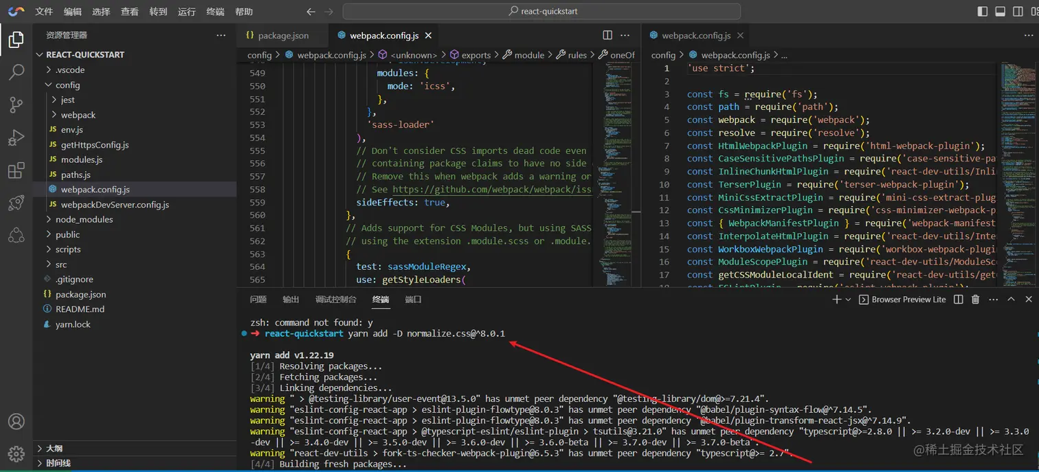
Task: Click the rules breadcrumb item
Action: point(571,55)
